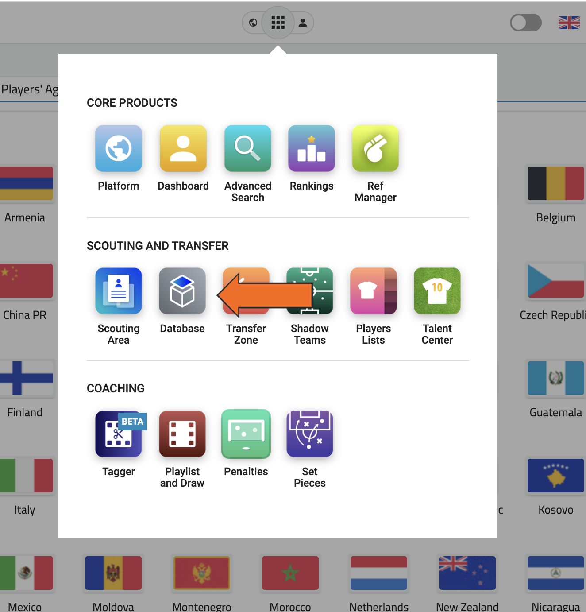Launch Advanced Search
Screen dimensions: 586x612
click(x=248, y=148)
